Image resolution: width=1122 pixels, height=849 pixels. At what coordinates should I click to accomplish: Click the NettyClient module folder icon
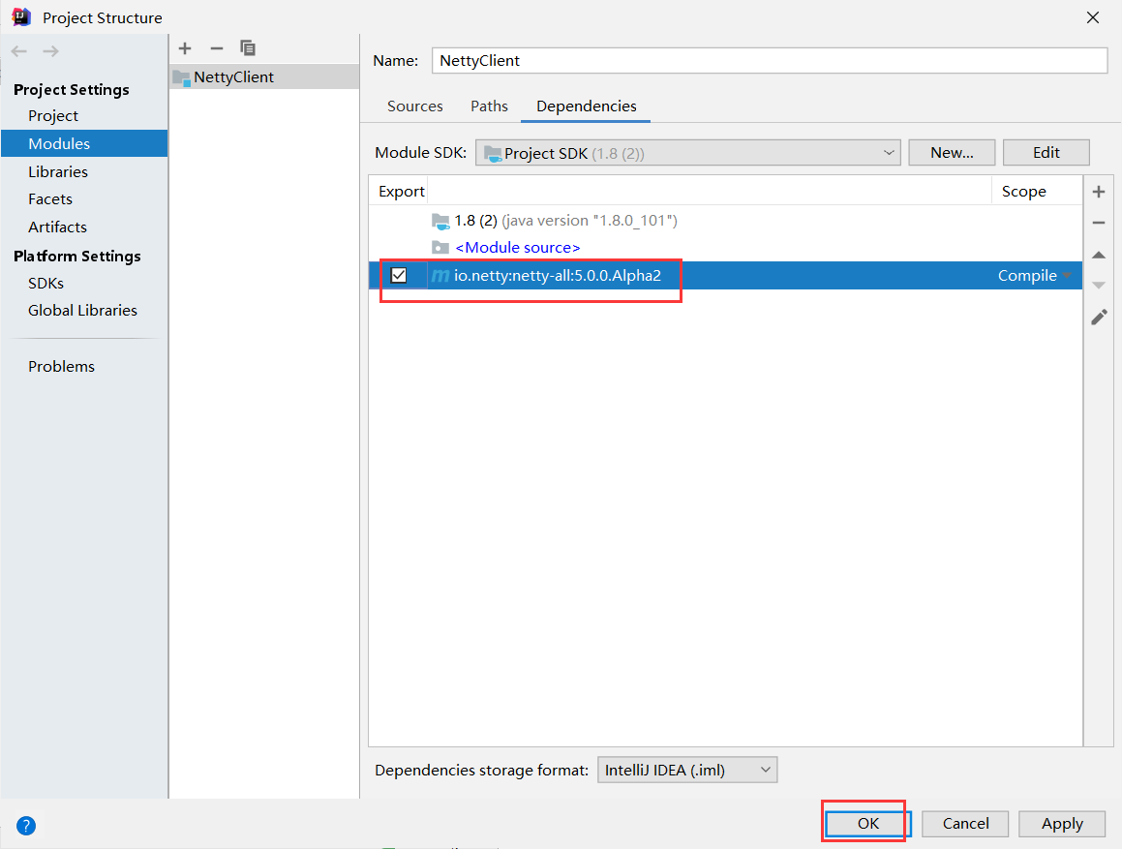182,77
